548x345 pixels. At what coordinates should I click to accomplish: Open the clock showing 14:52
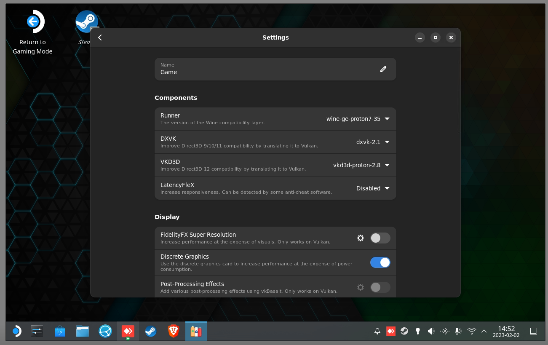(506, 332)
